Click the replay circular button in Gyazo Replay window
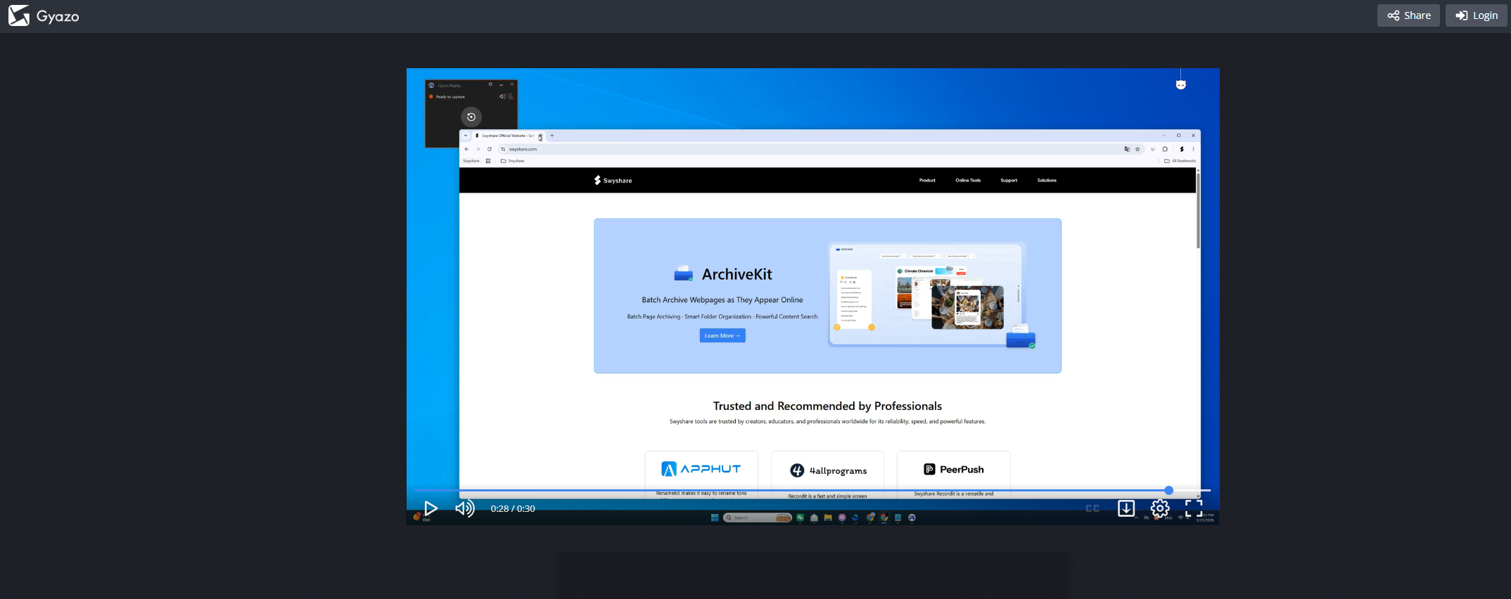Image resolution: width=1511 pixels, height=599 pixels. [471, 117]
